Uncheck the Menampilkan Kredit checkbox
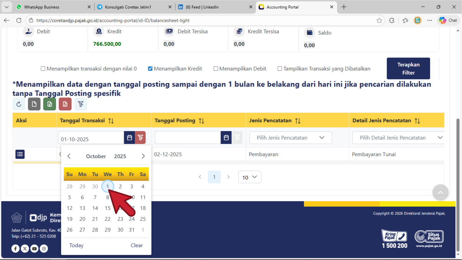The height and width of the screenshot is (260, 462). (150, 69)
